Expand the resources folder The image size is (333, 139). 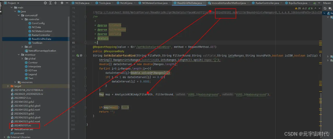click(x=15, y=82)
